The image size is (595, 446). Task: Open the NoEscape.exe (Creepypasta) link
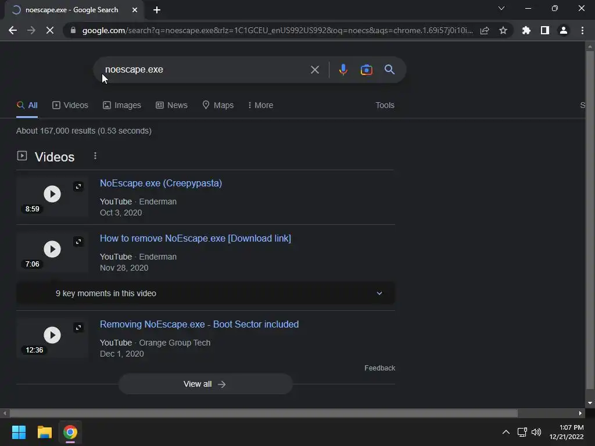coord(161,183)
